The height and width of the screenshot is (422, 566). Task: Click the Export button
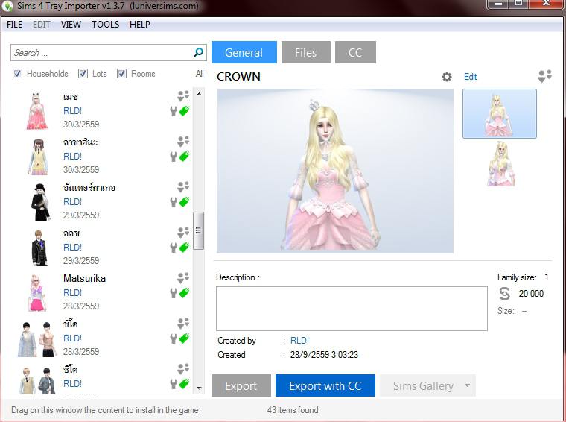241,385
